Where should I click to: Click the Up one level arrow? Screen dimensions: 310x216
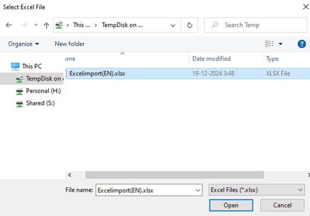[46, 25]
